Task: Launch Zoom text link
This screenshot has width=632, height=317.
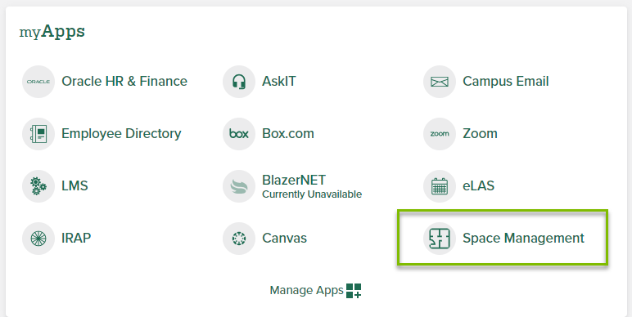Action: click(x=480, y=133)
